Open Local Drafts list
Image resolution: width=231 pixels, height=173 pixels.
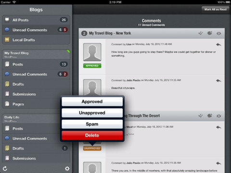click(36, 40)
